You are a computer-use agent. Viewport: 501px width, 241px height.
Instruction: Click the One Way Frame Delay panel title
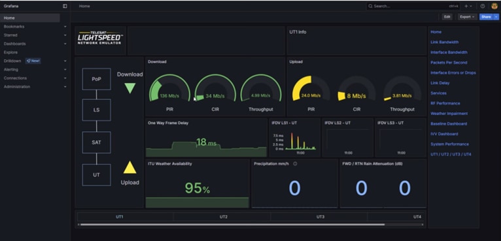(168, 123)
